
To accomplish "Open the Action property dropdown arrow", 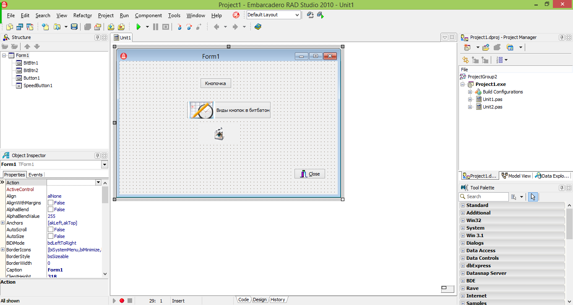I will tap(98, 183).
